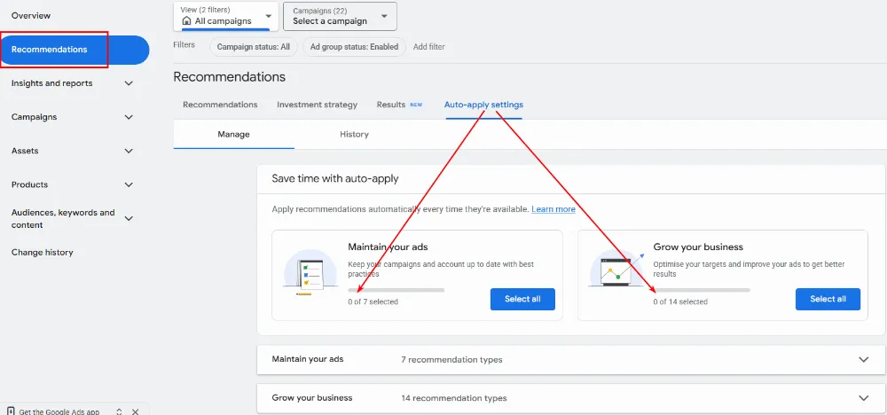887x415 pixels.
Task: Close the Get the Google Ads app banner
Action: coord(135,411)
